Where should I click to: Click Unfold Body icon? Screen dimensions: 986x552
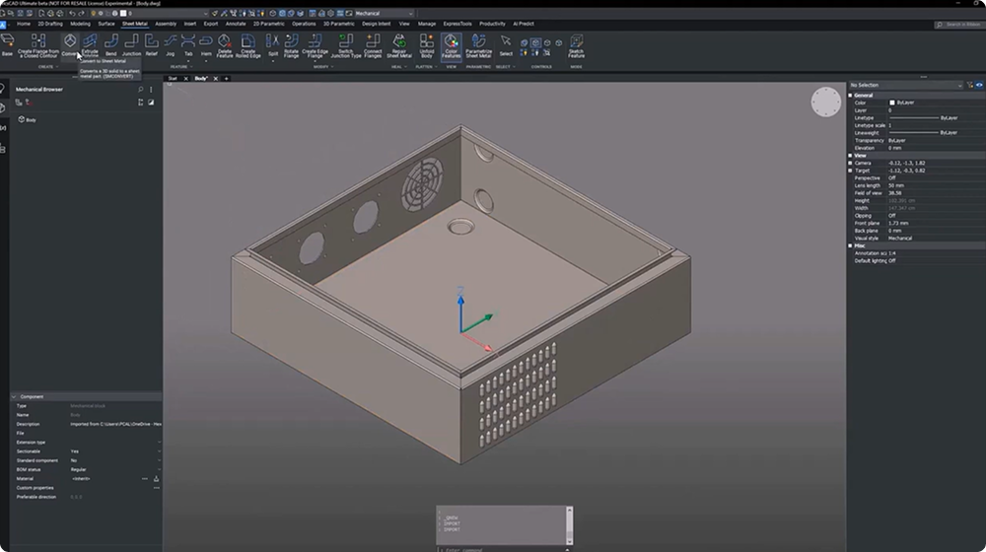[426, 46]
